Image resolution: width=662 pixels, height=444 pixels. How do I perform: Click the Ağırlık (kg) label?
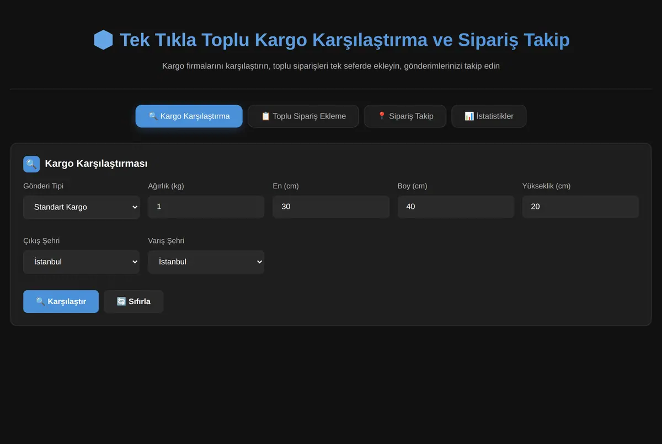(x=166, y=186)
